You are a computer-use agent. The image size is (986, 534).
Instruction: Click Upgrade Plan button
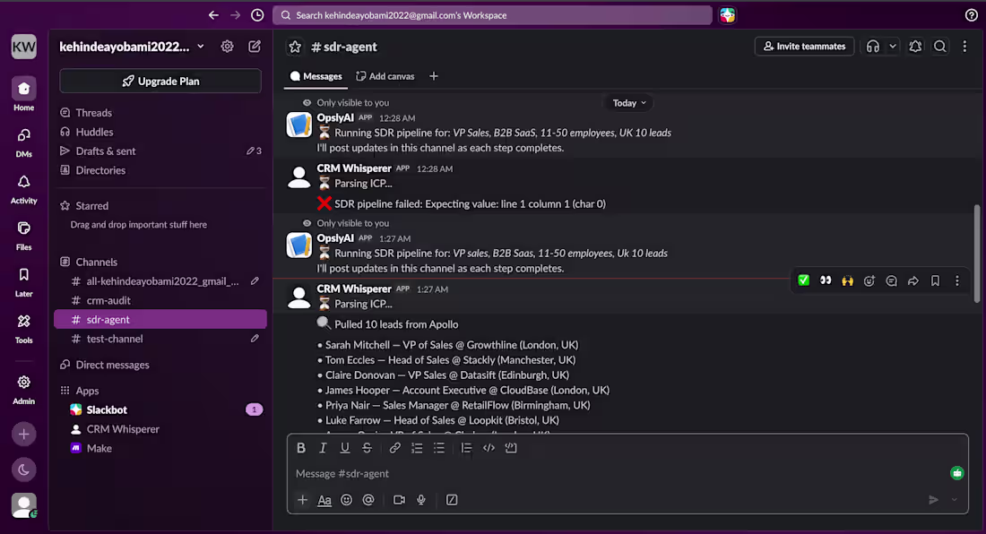click(160, 81)
